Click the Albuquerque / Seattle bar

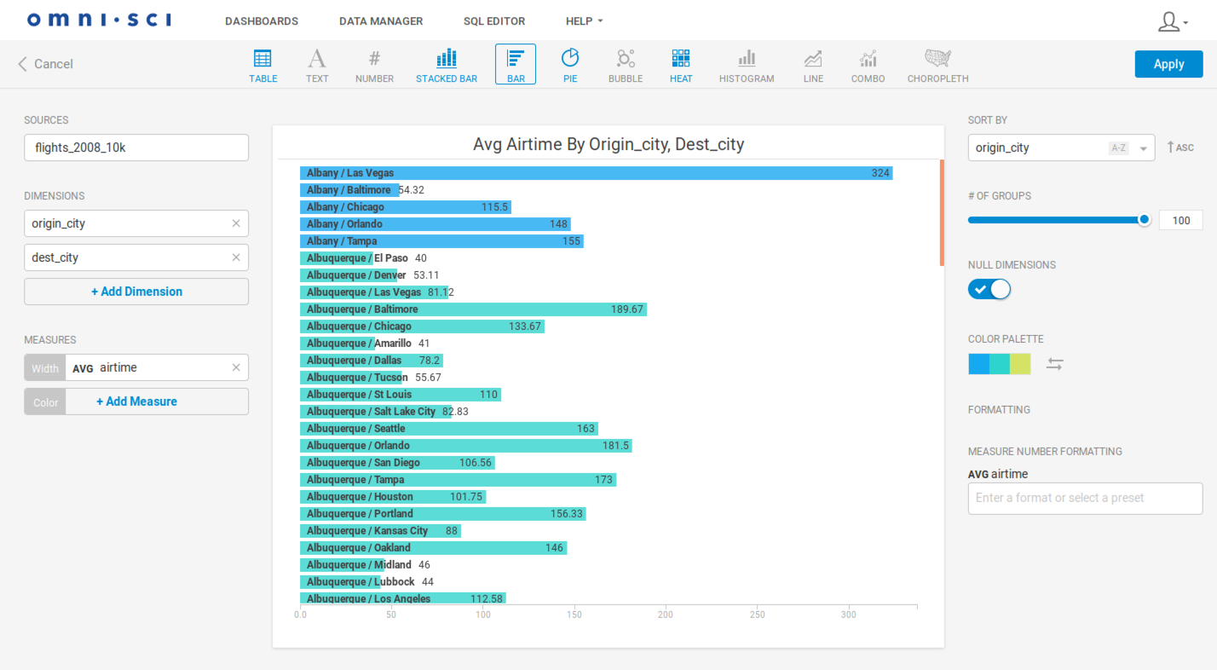coord(448,429)
